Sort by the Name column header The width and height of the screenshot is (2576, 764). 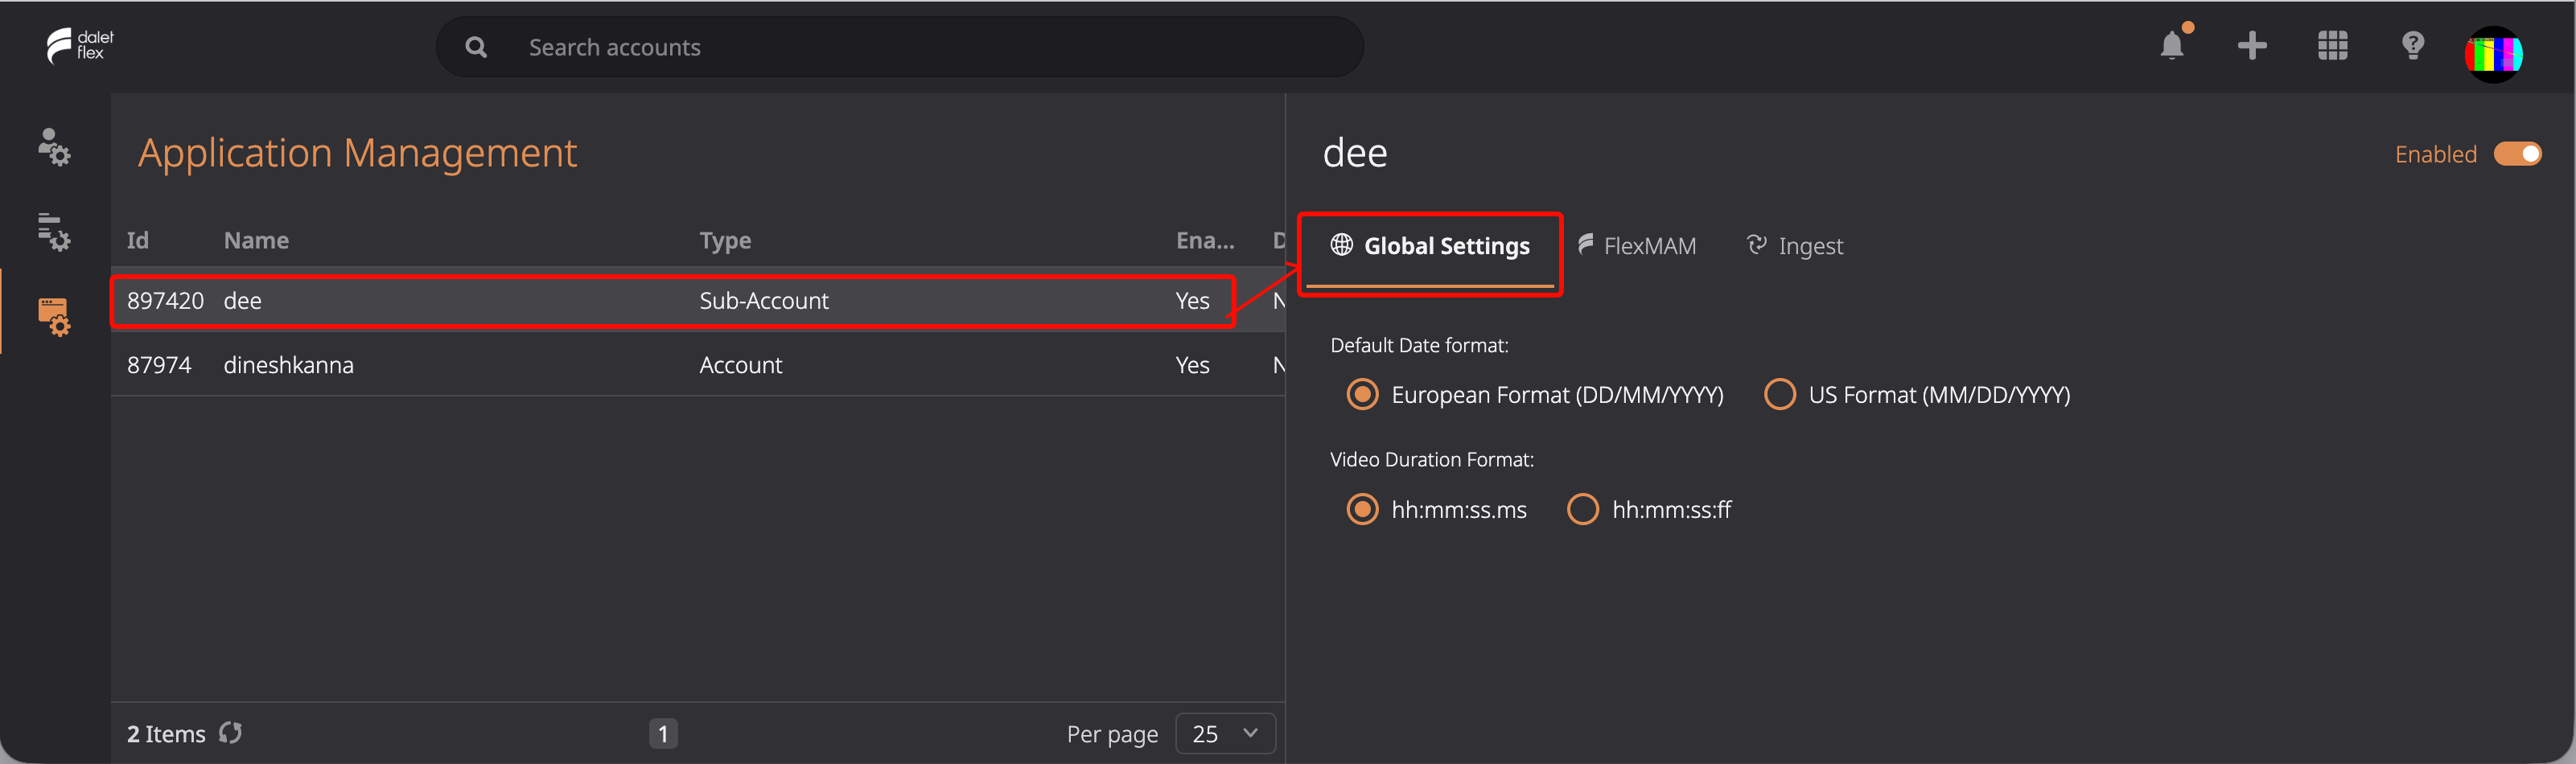[x=256, y=240]
